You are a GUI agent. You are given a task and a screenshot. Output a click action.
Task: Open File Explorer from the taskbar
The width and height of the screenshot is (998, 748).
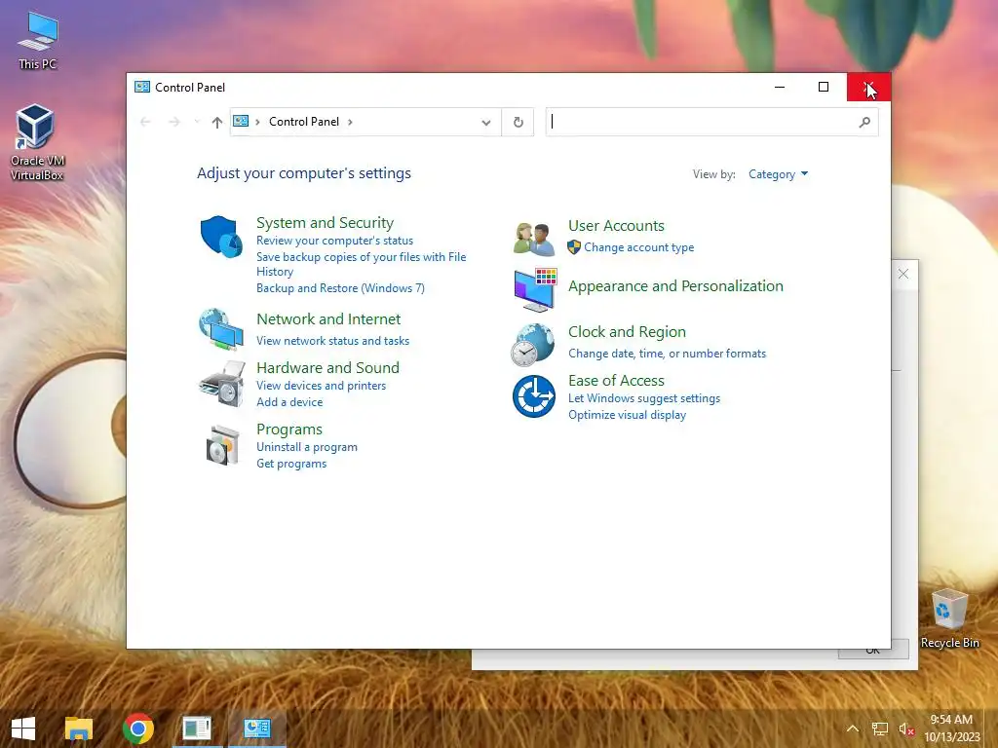click(x=79, y=729)
